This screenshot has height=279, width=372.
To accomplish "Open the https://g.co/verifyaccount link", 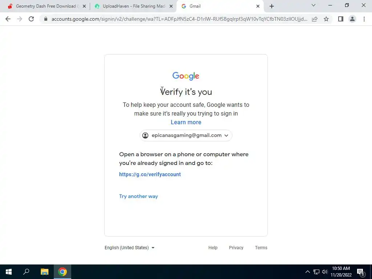I will [150, 174].
